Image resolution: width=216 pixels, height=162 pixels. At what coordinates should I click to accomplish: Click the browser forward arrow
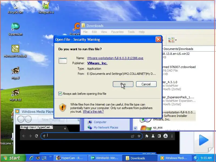click(30, 136)
